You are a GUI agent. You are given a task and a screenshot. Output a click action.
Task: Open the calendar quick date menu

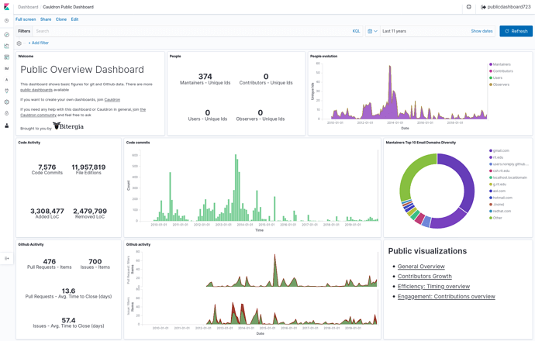point(372,31)
